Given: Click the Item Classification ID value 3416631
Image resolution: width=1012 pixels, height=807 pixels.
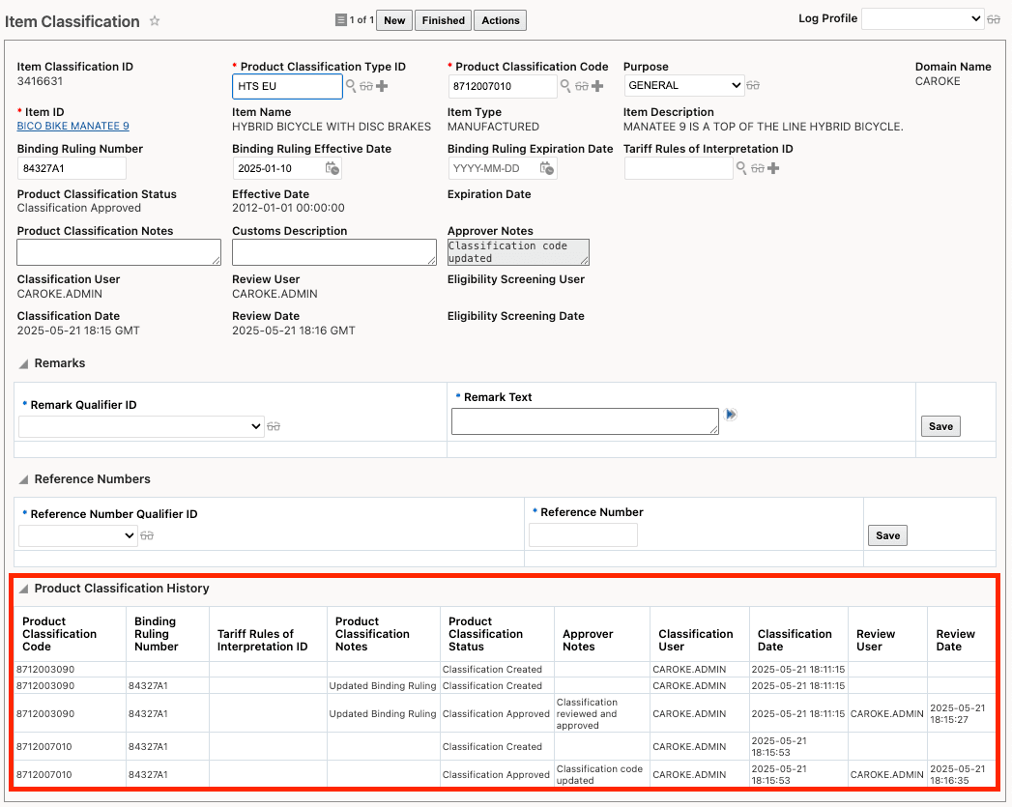Looking at the screenshot, I should (40, 81).
